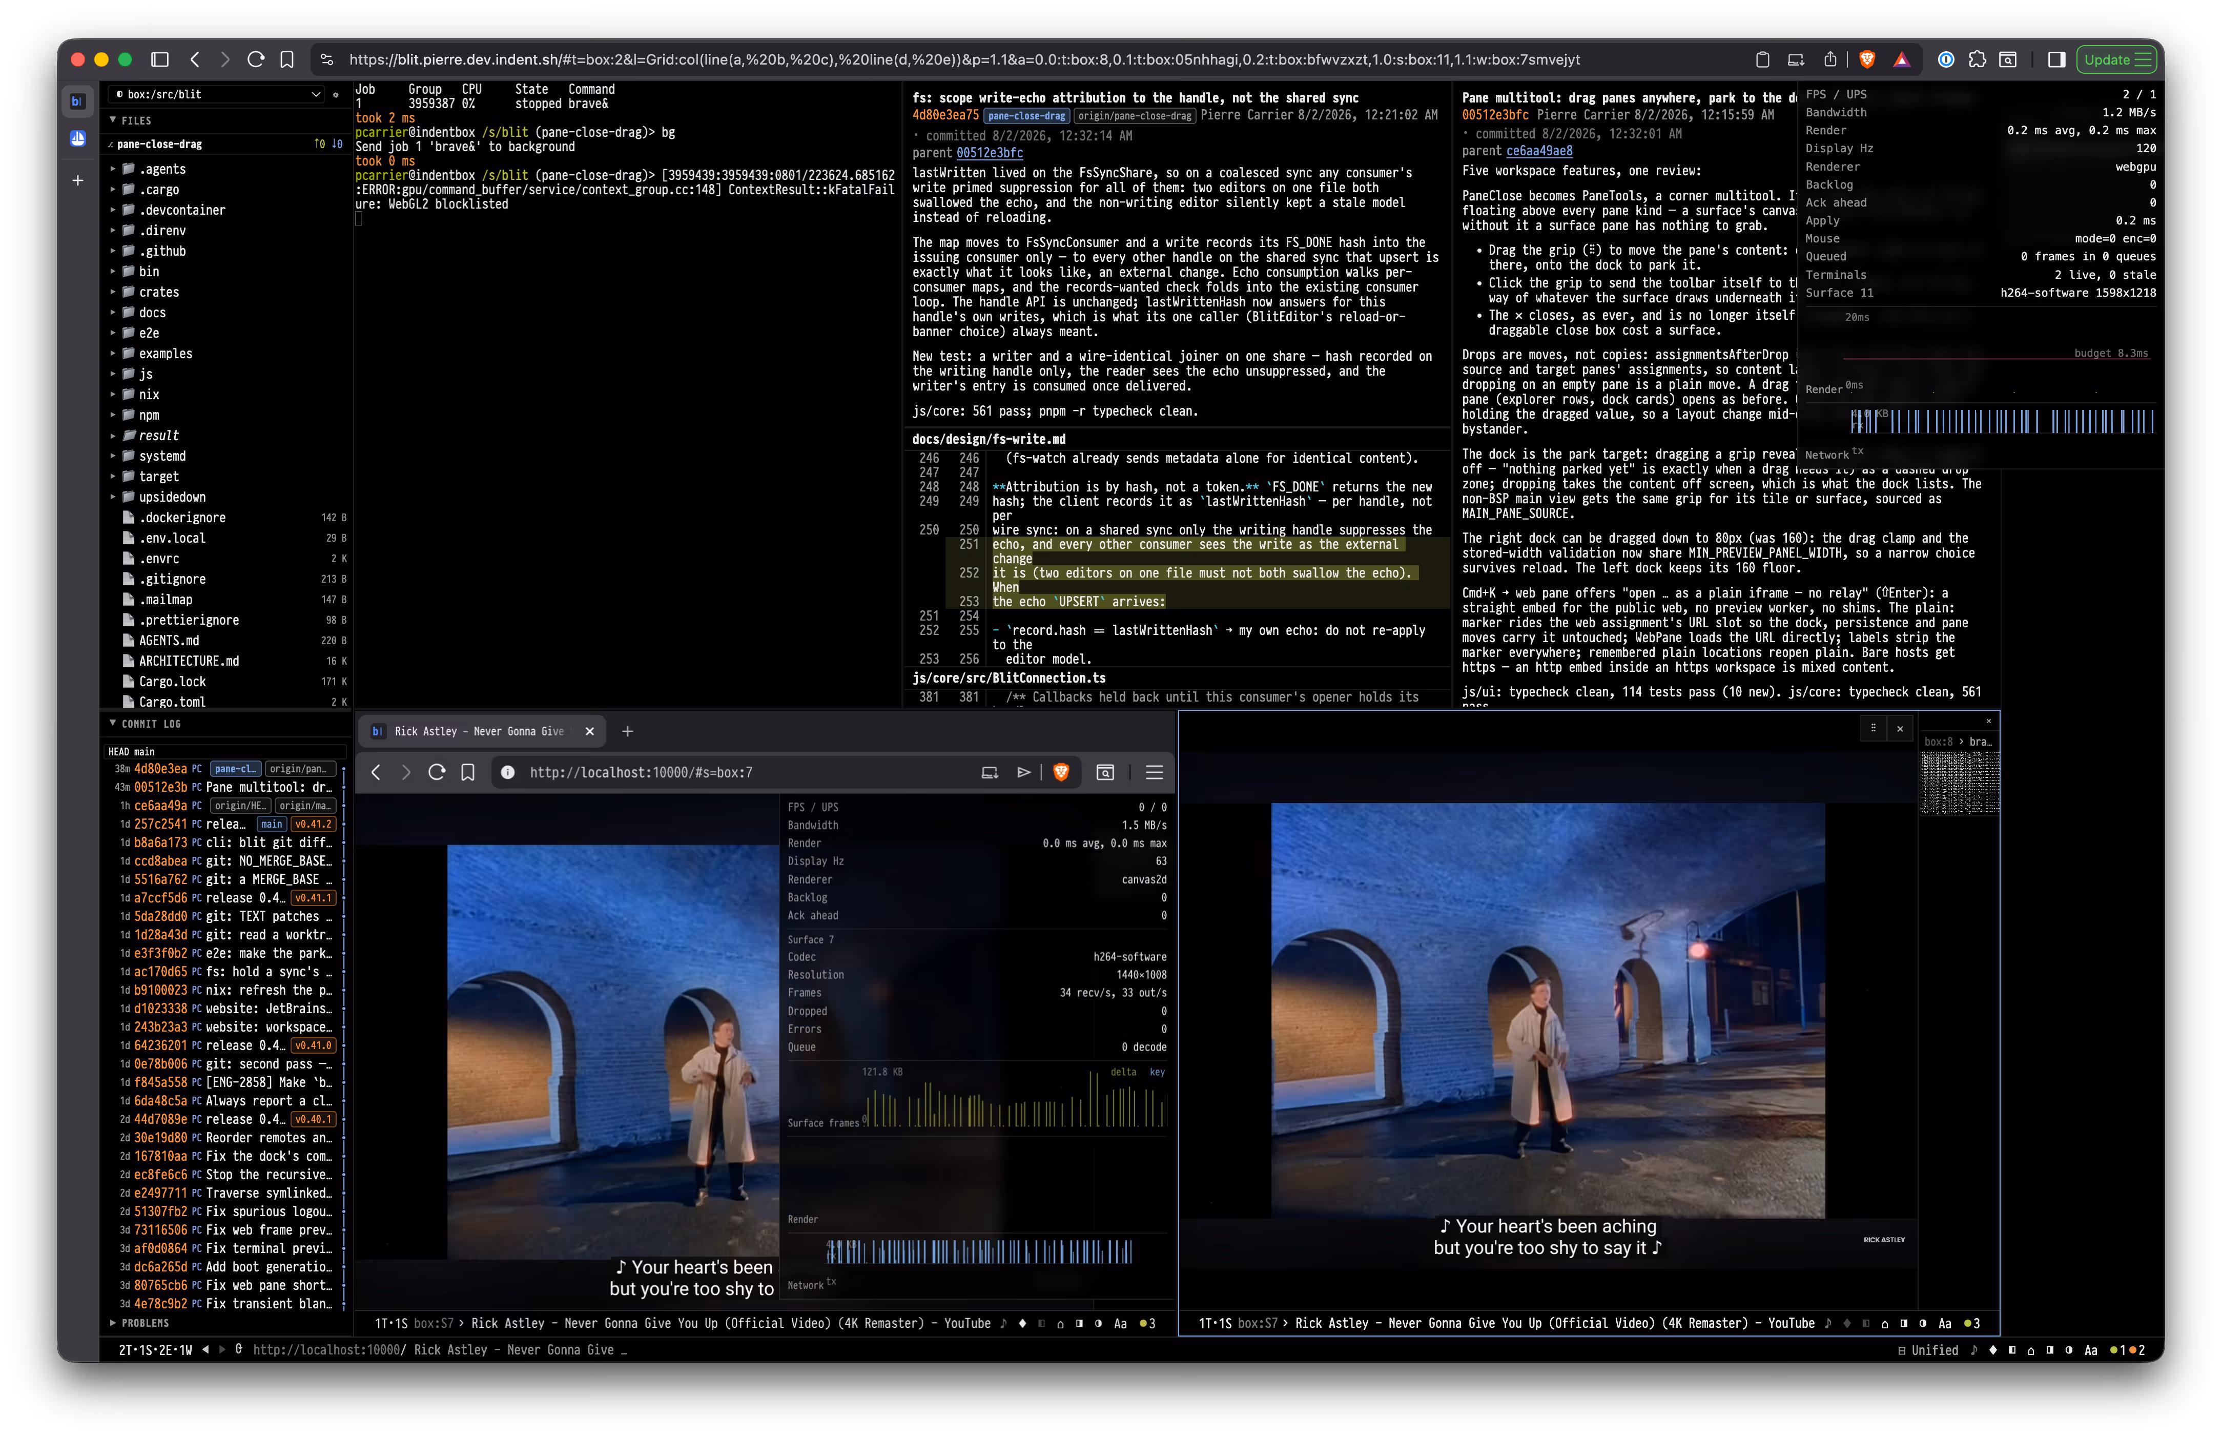Click the clipboard icon in the address bar
Viewport: 2222px width, 1438px height.
(x=1762, y=60)
